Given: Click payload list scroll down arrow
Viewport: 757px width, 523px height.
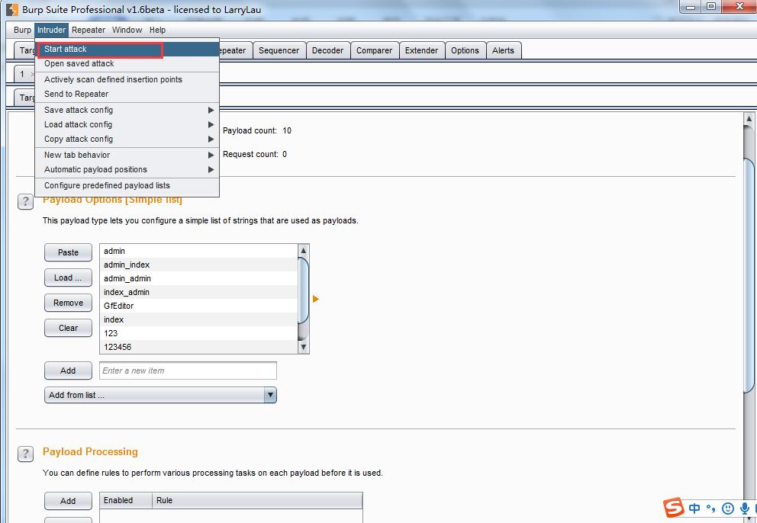Looking at the screenshot, I should [303, 347].
